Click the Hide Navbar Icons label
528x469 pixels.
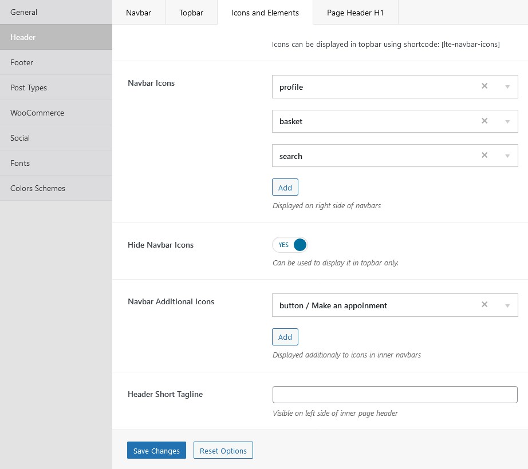point(160,245)
